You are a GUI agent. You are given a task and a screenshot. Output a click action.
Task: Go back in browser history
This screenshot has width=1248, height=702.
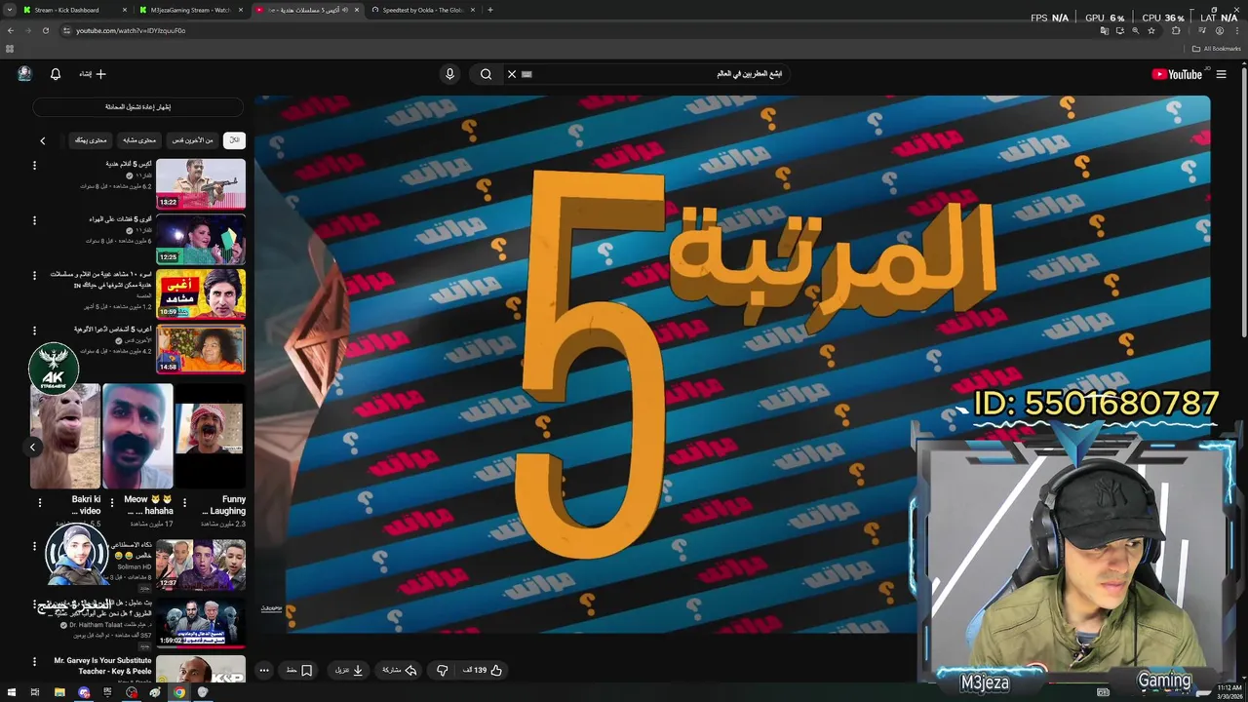(11, 30)
